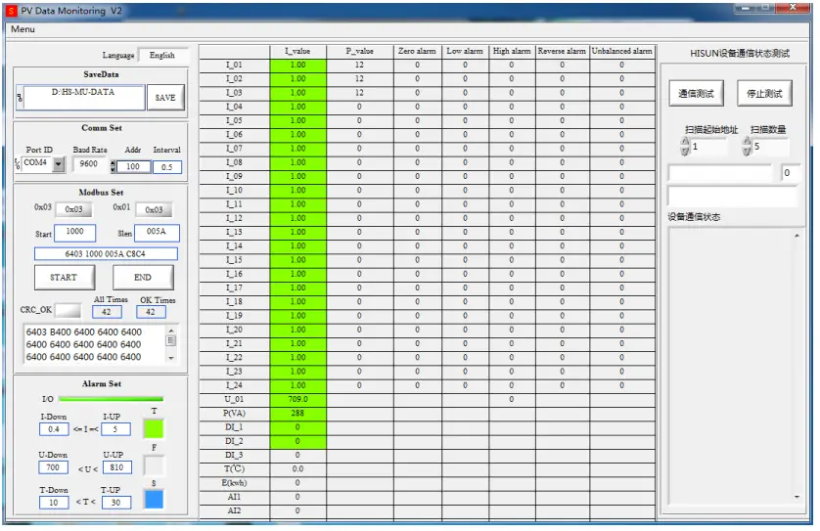Click the received data log text box
The image size is (820, 531).
[x=94, y=344]
